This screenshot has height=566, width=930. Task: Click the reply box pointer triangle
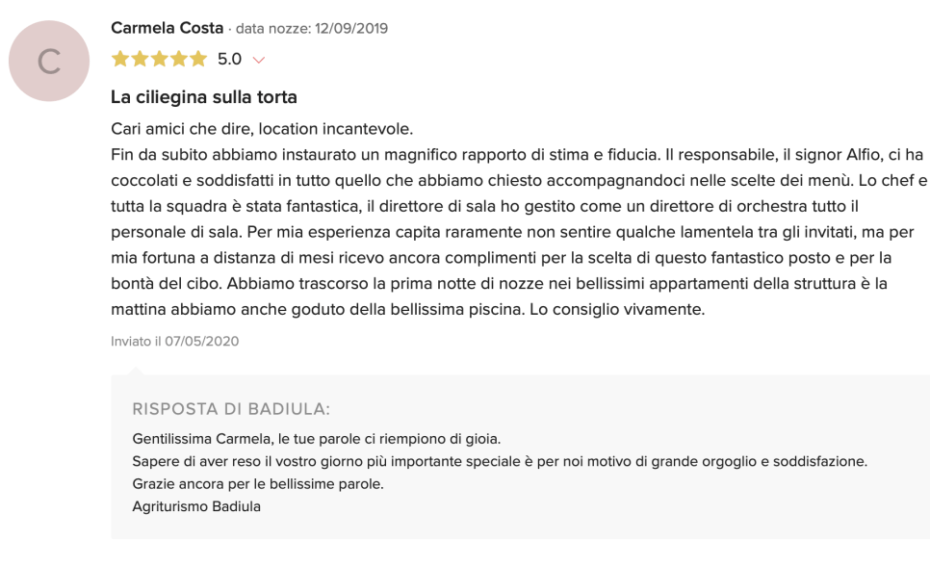(x=136, y=371)
